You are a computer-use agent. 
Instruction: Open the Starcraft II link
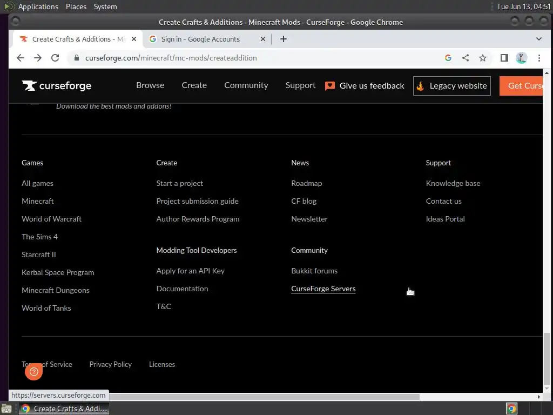39,255
